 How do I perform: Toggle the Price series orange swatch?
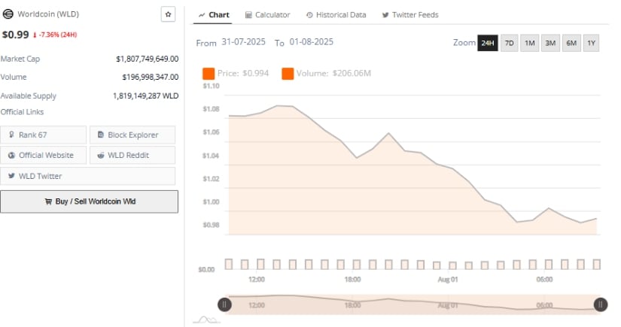209,74
